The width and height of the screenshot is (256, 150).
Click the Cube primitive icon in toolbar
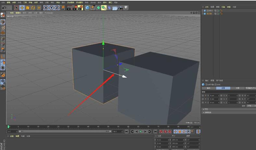(x=87, y=7)
